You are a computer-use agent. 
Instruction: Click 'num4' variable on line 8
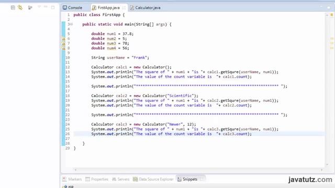(x=111, y=48)
